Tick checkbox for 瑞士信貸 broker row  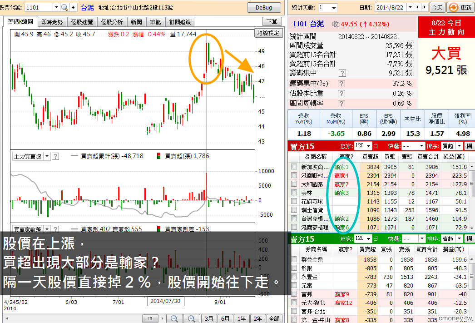click(294, 210)
